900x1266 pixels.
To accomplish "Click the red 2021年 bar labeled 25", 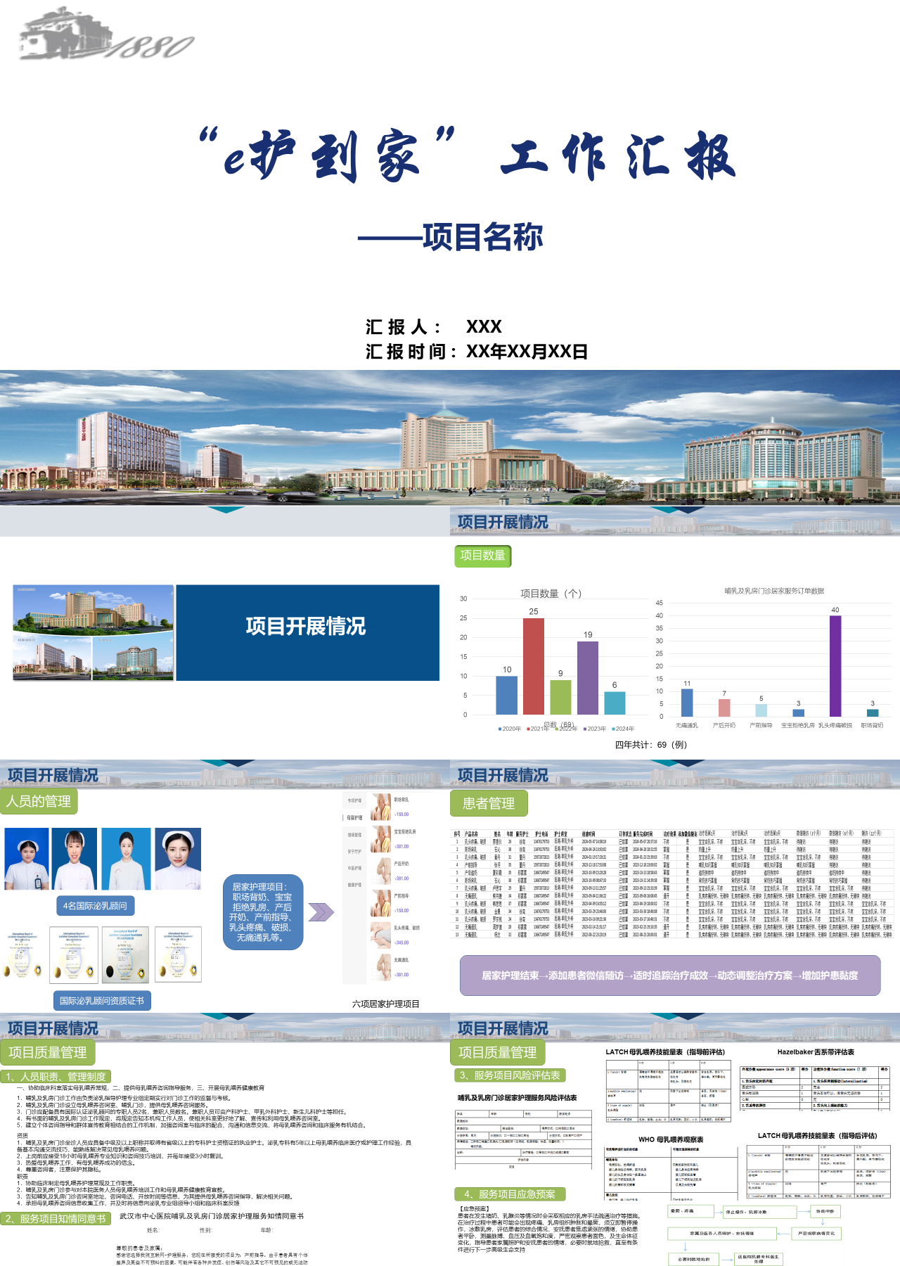I will click(x=534, y=666).
